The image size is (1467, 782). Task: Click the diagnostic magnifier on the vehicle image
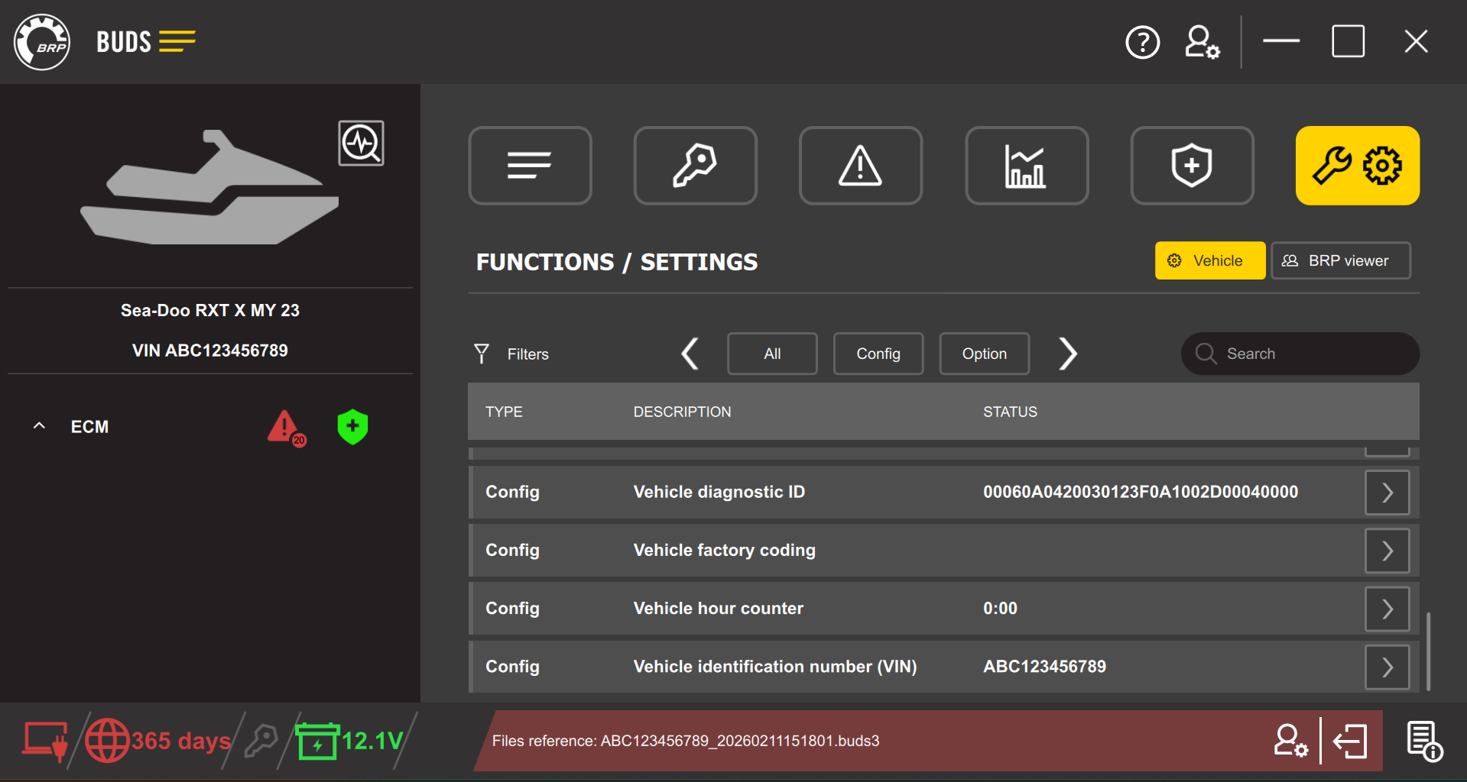pyautogui.click(x=361, y=143)
